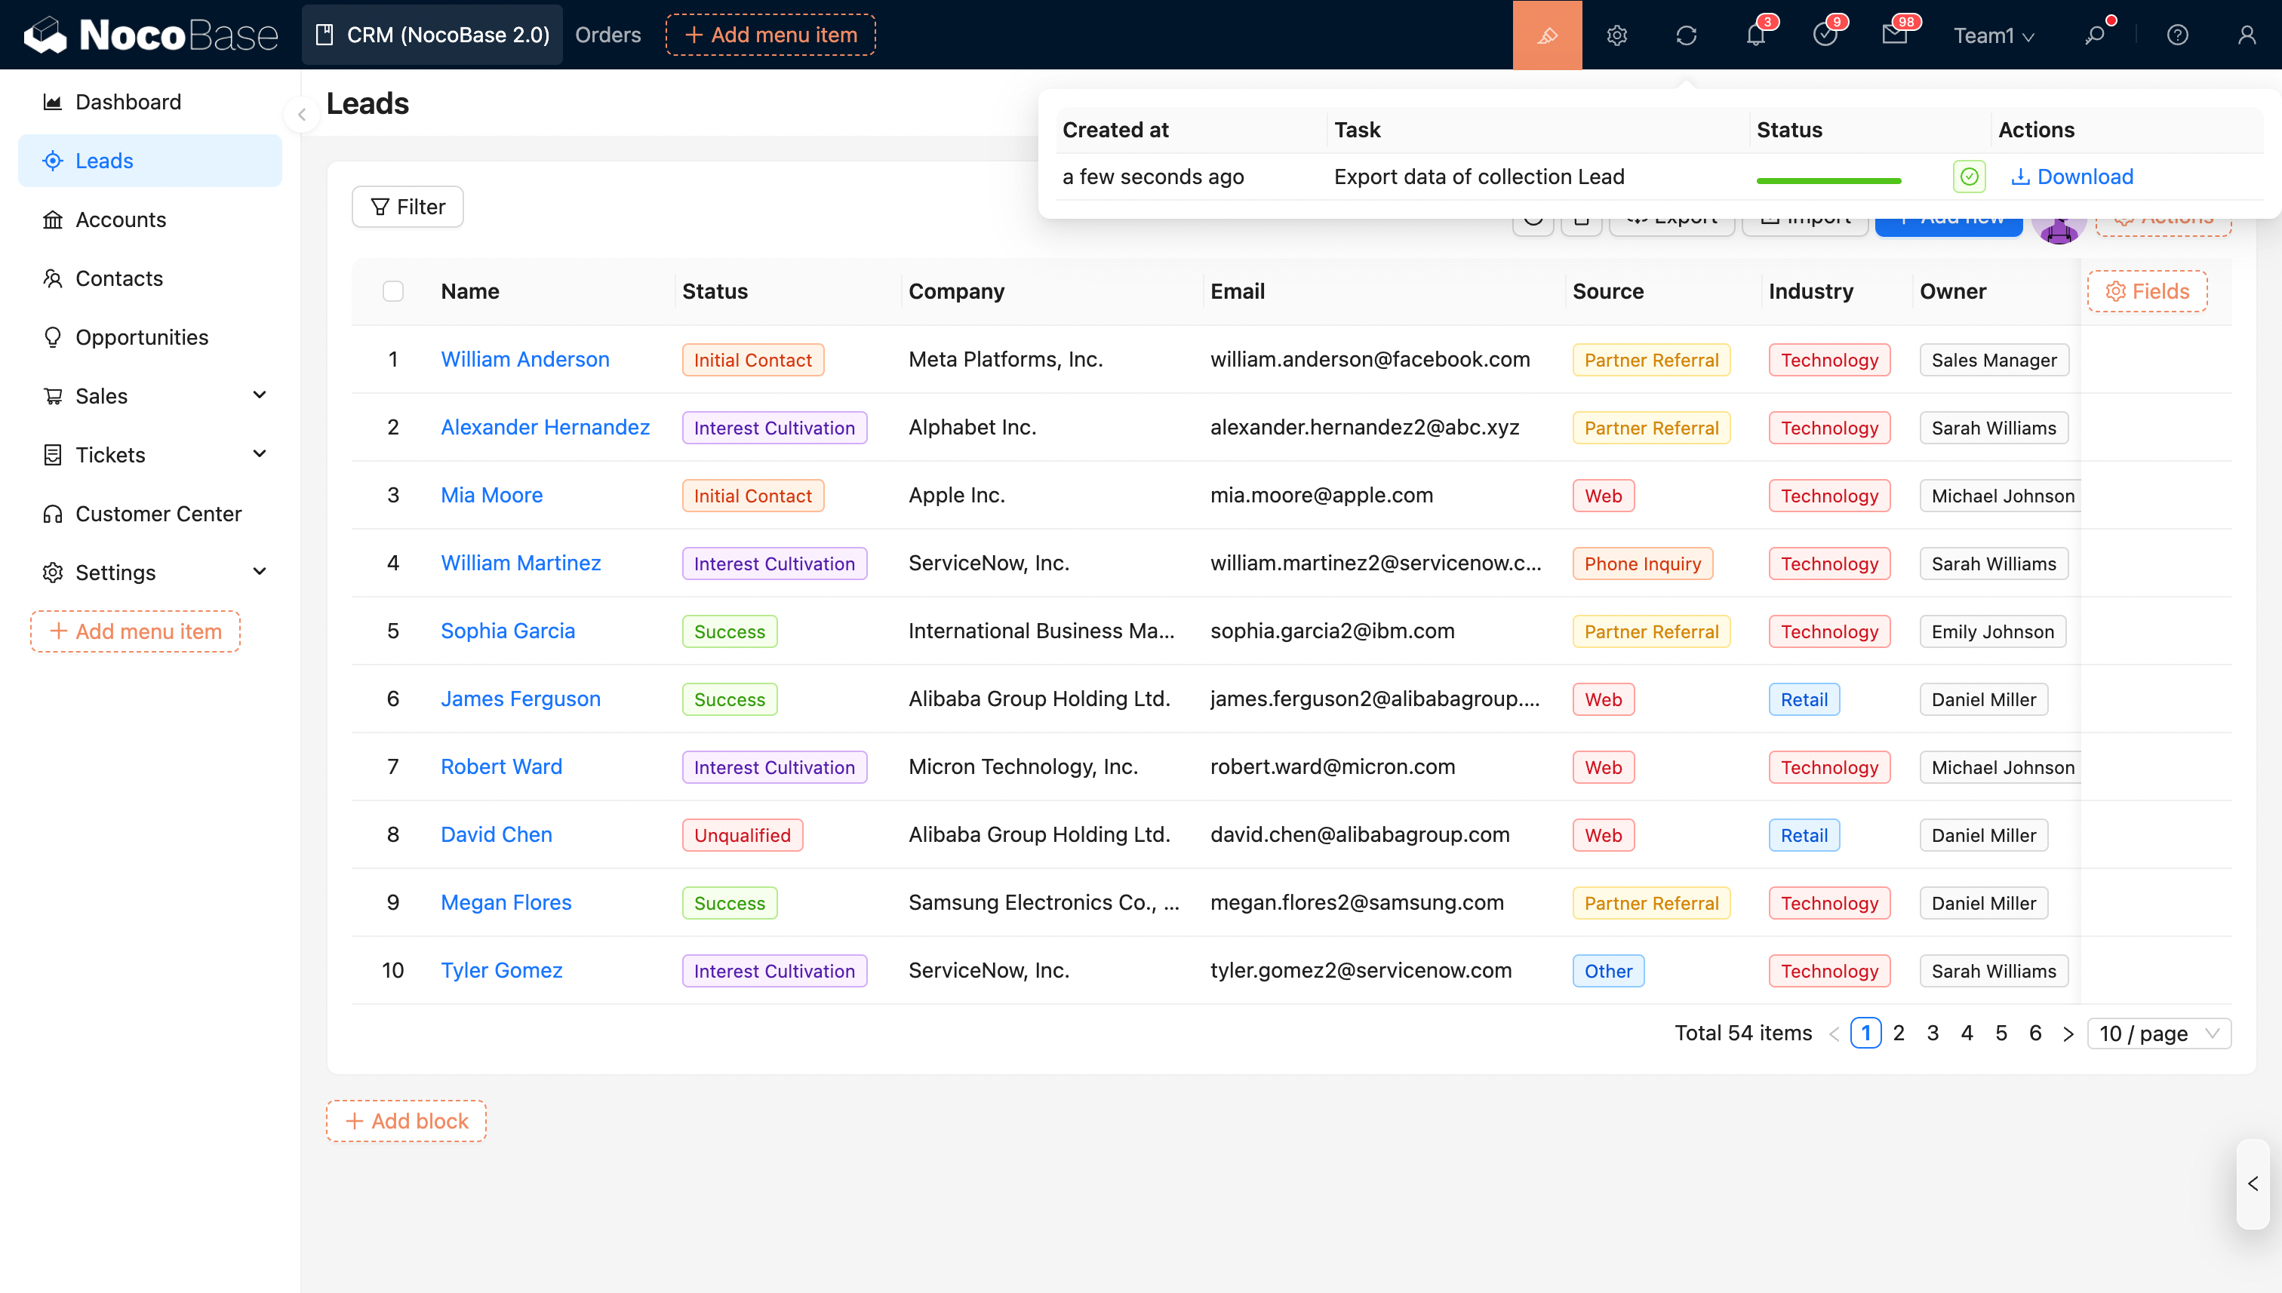Click the help question mark icon
The height and width of the screenshot is (1293, 2282).
[2177, 35]
